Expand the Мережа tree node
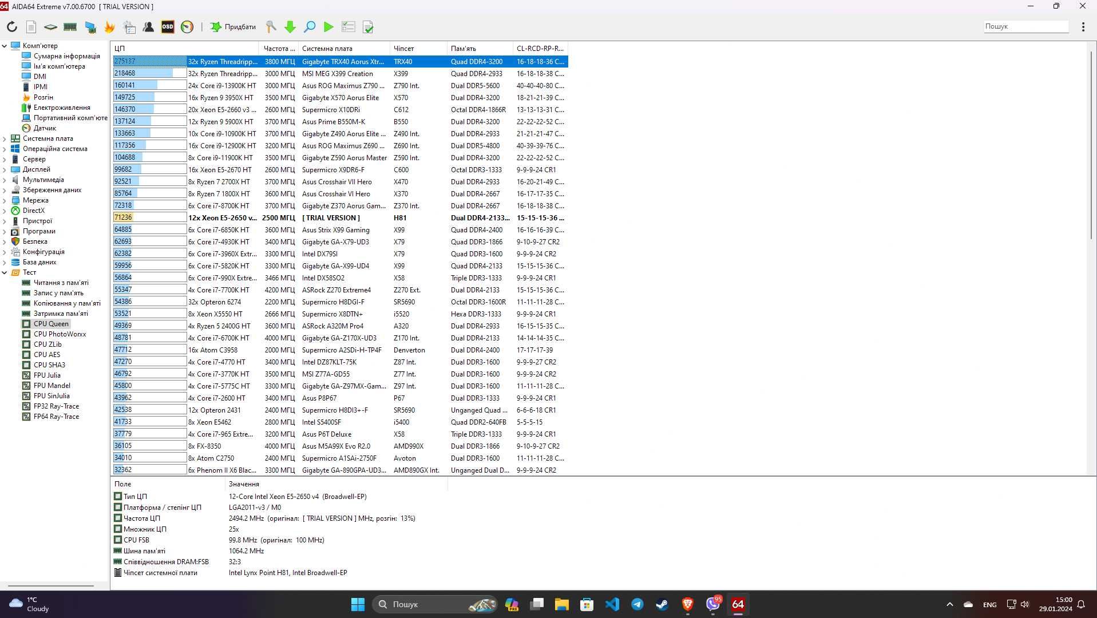This screenshot has height=618, width=1097. 5,200
